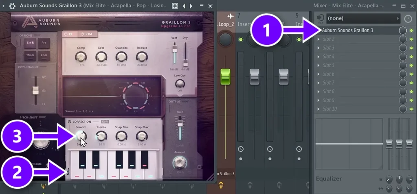Expand the Slot 2 arrow
The image size is (417, 194).
318,39
